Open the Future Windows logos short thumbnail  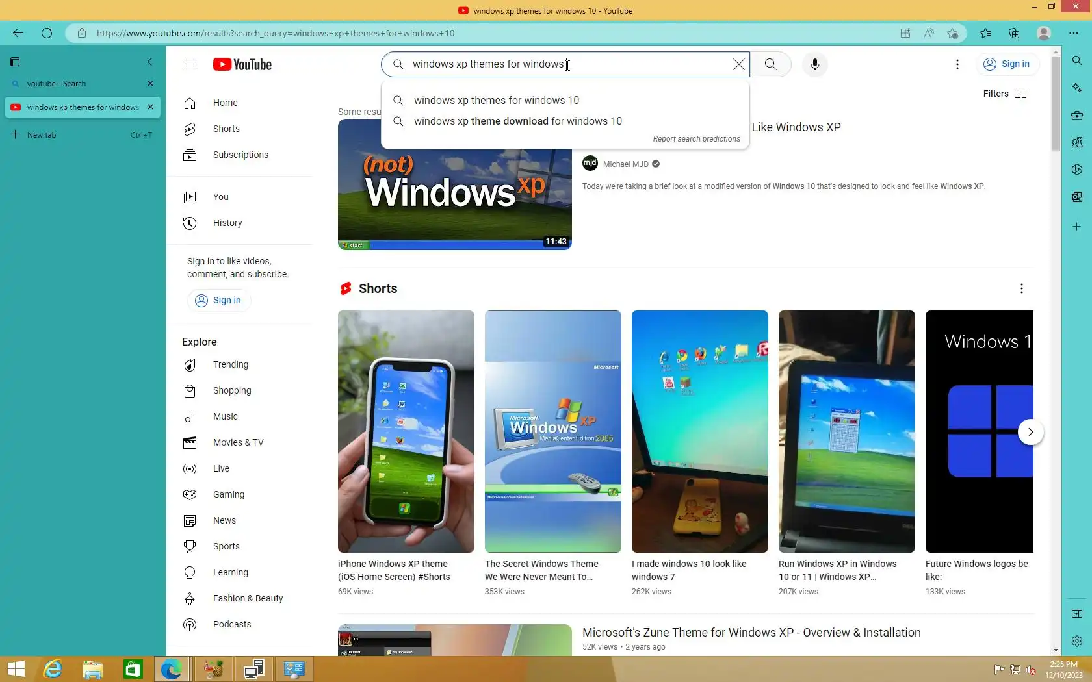click(x=980, y=431)
